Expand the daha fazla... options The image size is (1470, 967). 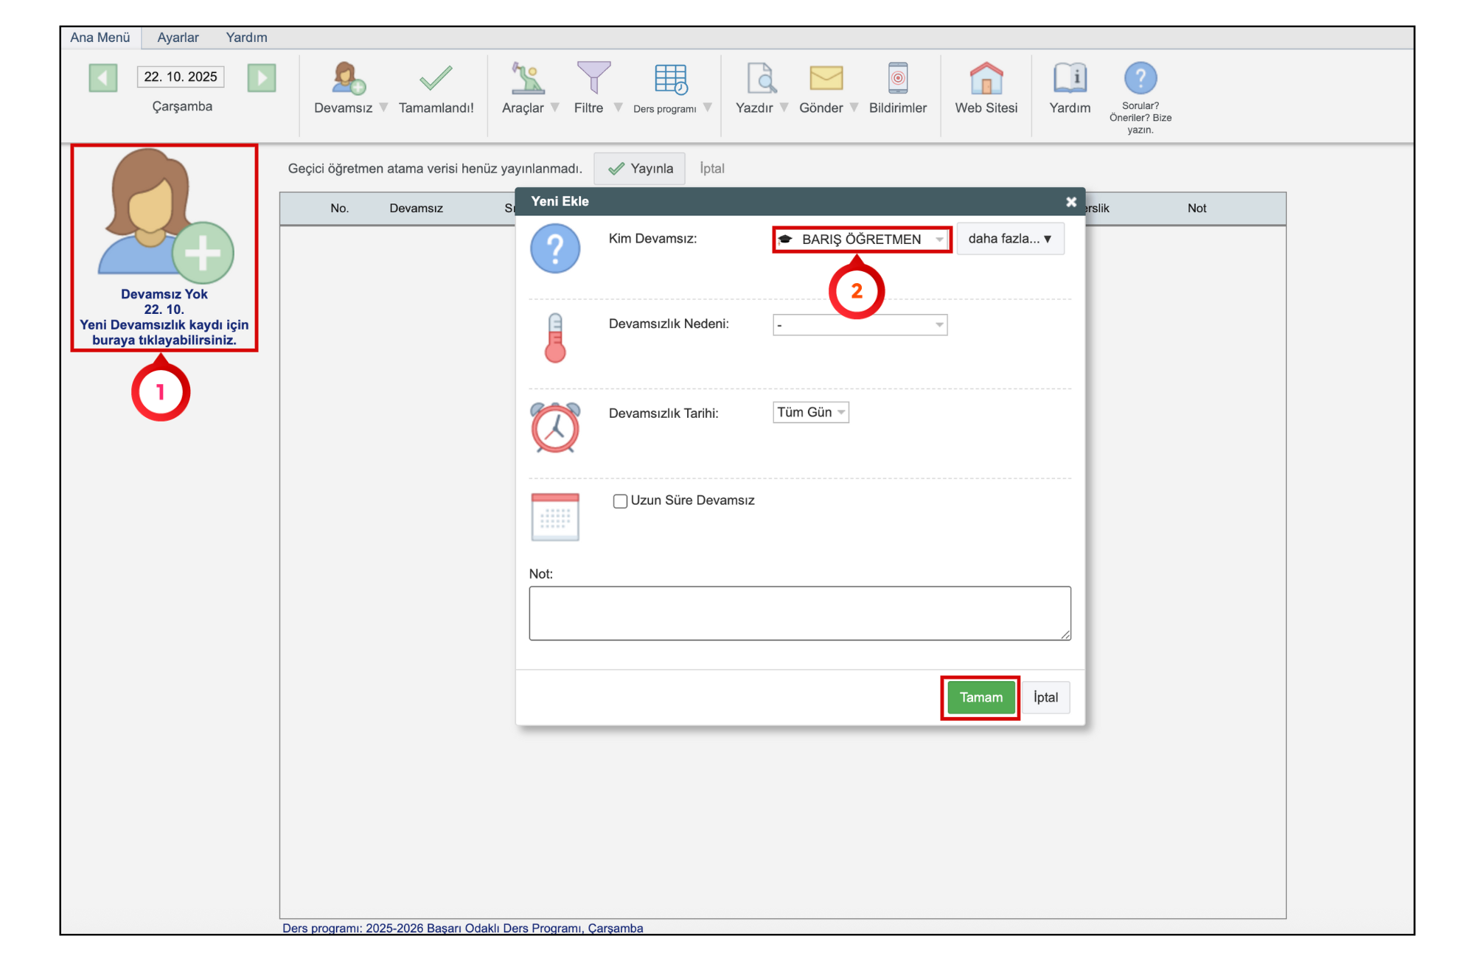click(1009, 239)
